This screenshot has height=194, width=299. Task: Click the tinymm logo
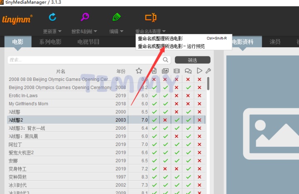coord(17,19)
